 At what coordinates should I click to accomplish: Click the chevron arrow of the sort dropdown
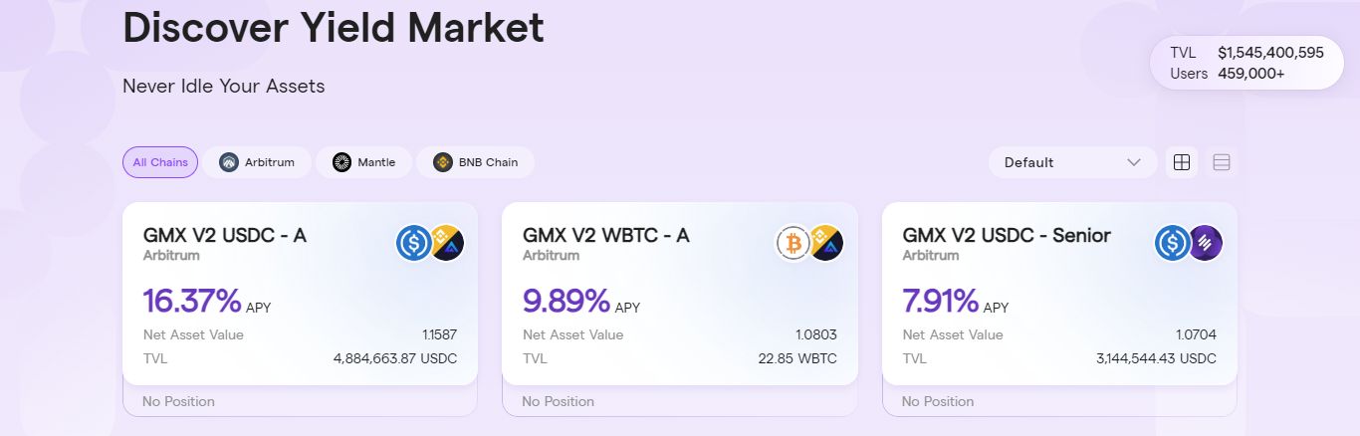[x=1134, y=162]
